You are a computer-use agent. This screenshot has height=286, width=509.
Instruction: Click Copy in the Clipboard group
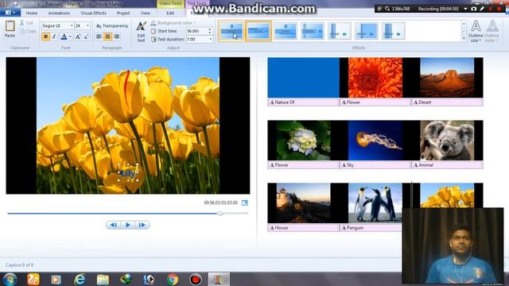point(28,31)
